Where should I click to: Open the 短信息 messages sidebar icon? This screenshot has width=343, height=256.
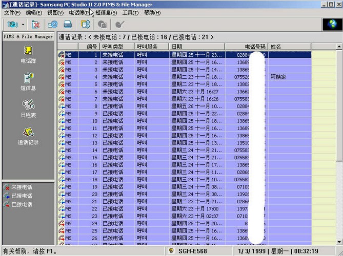(x=28, y=81)
